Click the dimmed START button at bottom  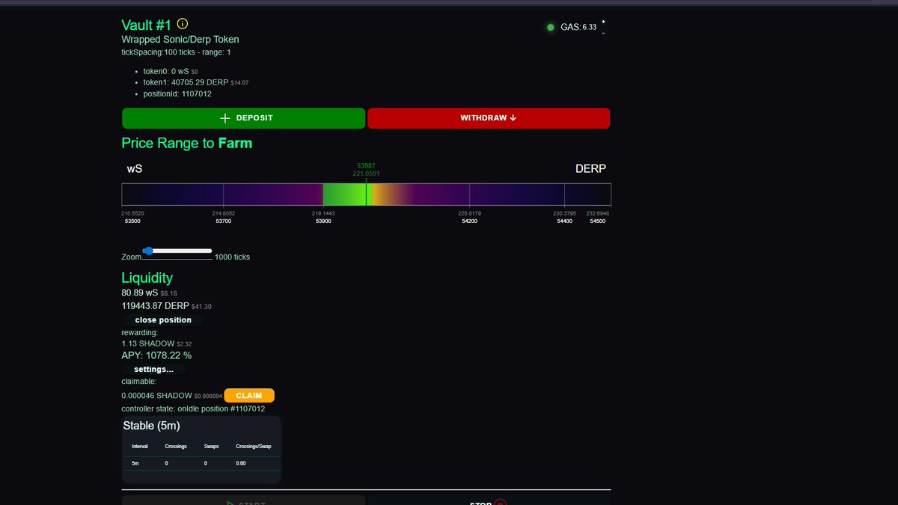pyautogui.click(x=243, y=501)
